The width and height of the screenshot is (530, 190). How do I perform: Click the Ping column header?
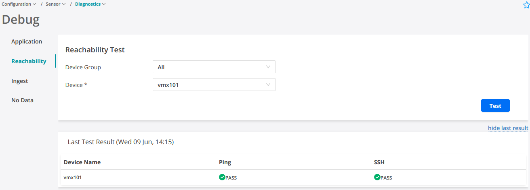225,162
